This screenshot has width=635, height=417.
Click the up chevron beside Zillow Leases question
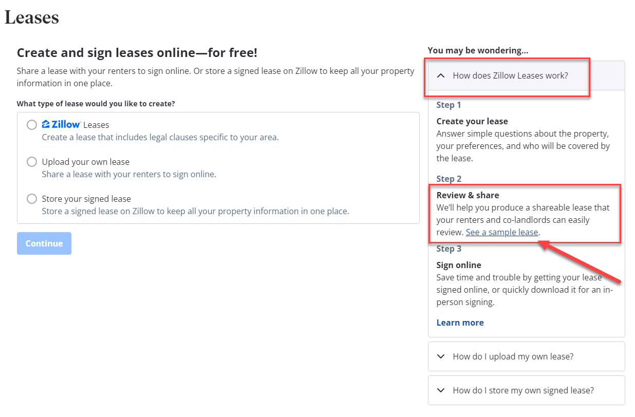click(x=441, y=75)
